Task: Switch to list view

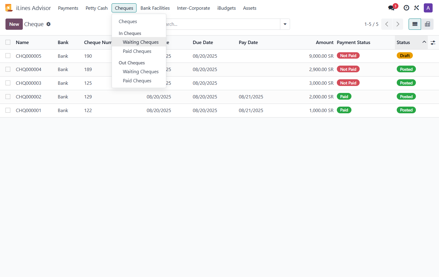Action: click(415, 24)
